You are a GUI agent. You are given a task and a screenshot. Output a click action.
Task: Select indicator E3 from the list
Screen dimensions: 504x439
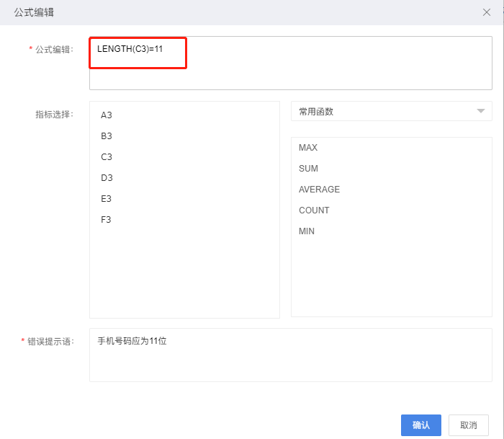point(106,198)
